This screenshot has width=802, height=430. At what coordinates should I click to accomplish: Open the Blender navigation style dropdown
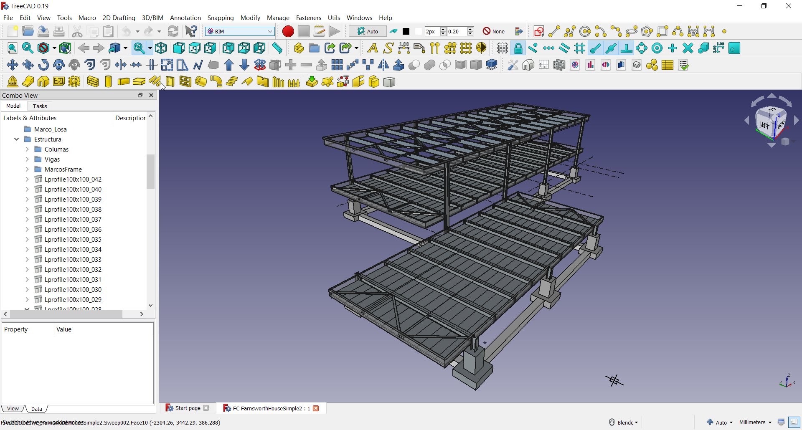pos(624,422)
